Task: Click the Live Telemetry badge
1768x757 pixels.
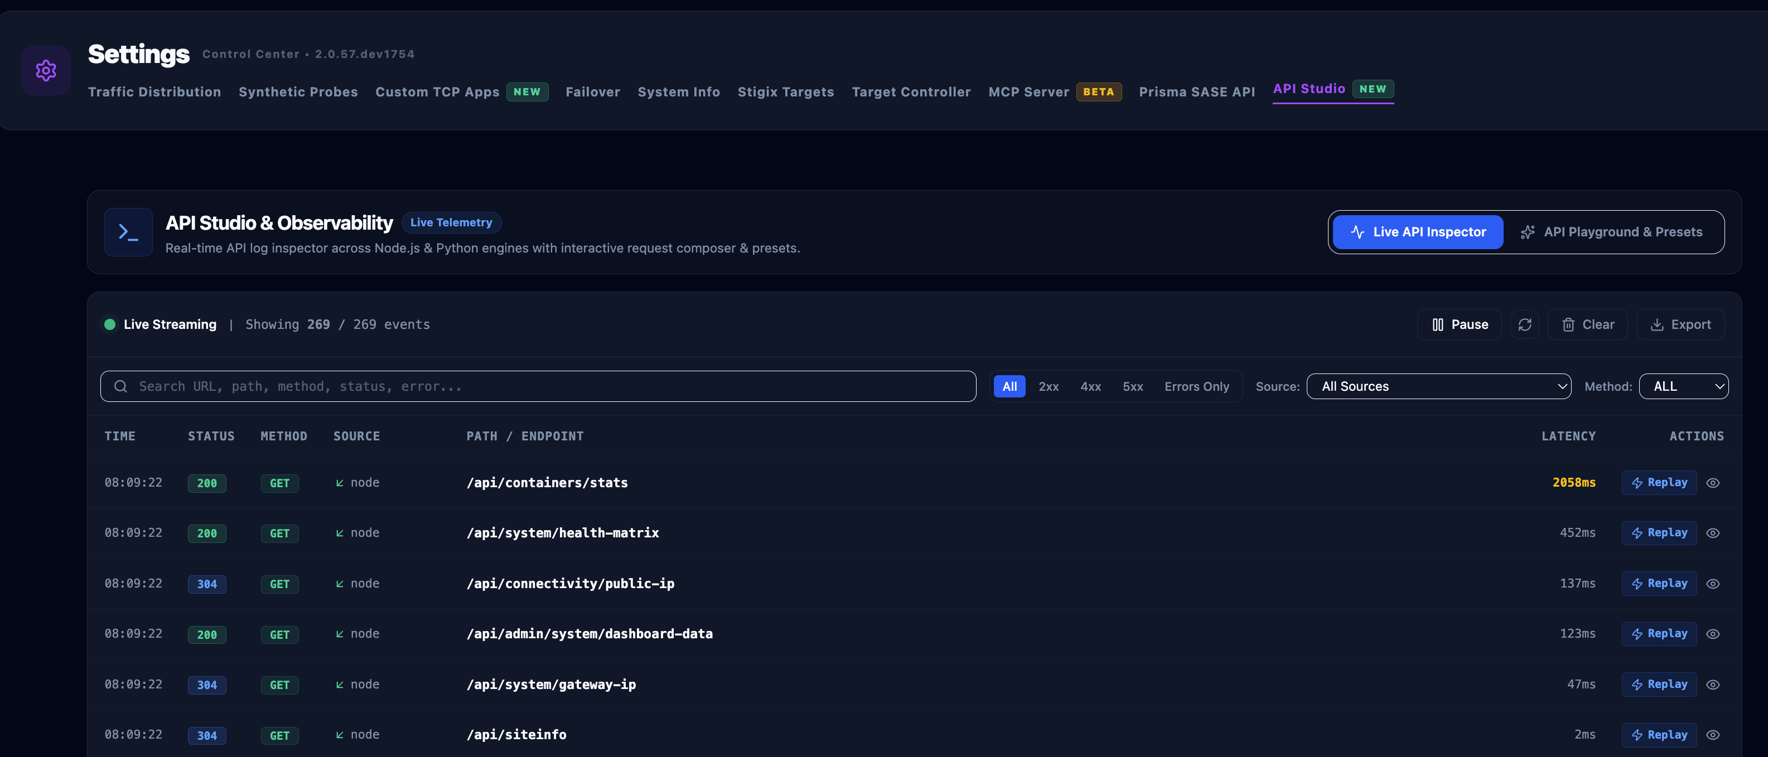Action: tap(451, 222)
